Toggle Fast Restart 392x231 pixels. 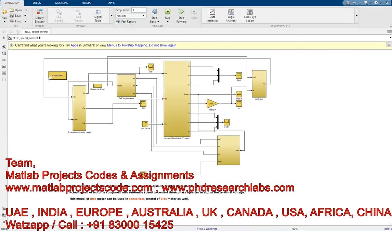coord(126,22)
